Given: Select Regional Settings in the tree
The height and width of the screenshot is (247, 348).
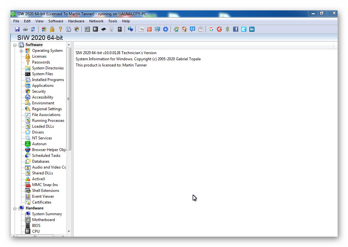Looking at the screenshot, I should [x=47, y=109].
